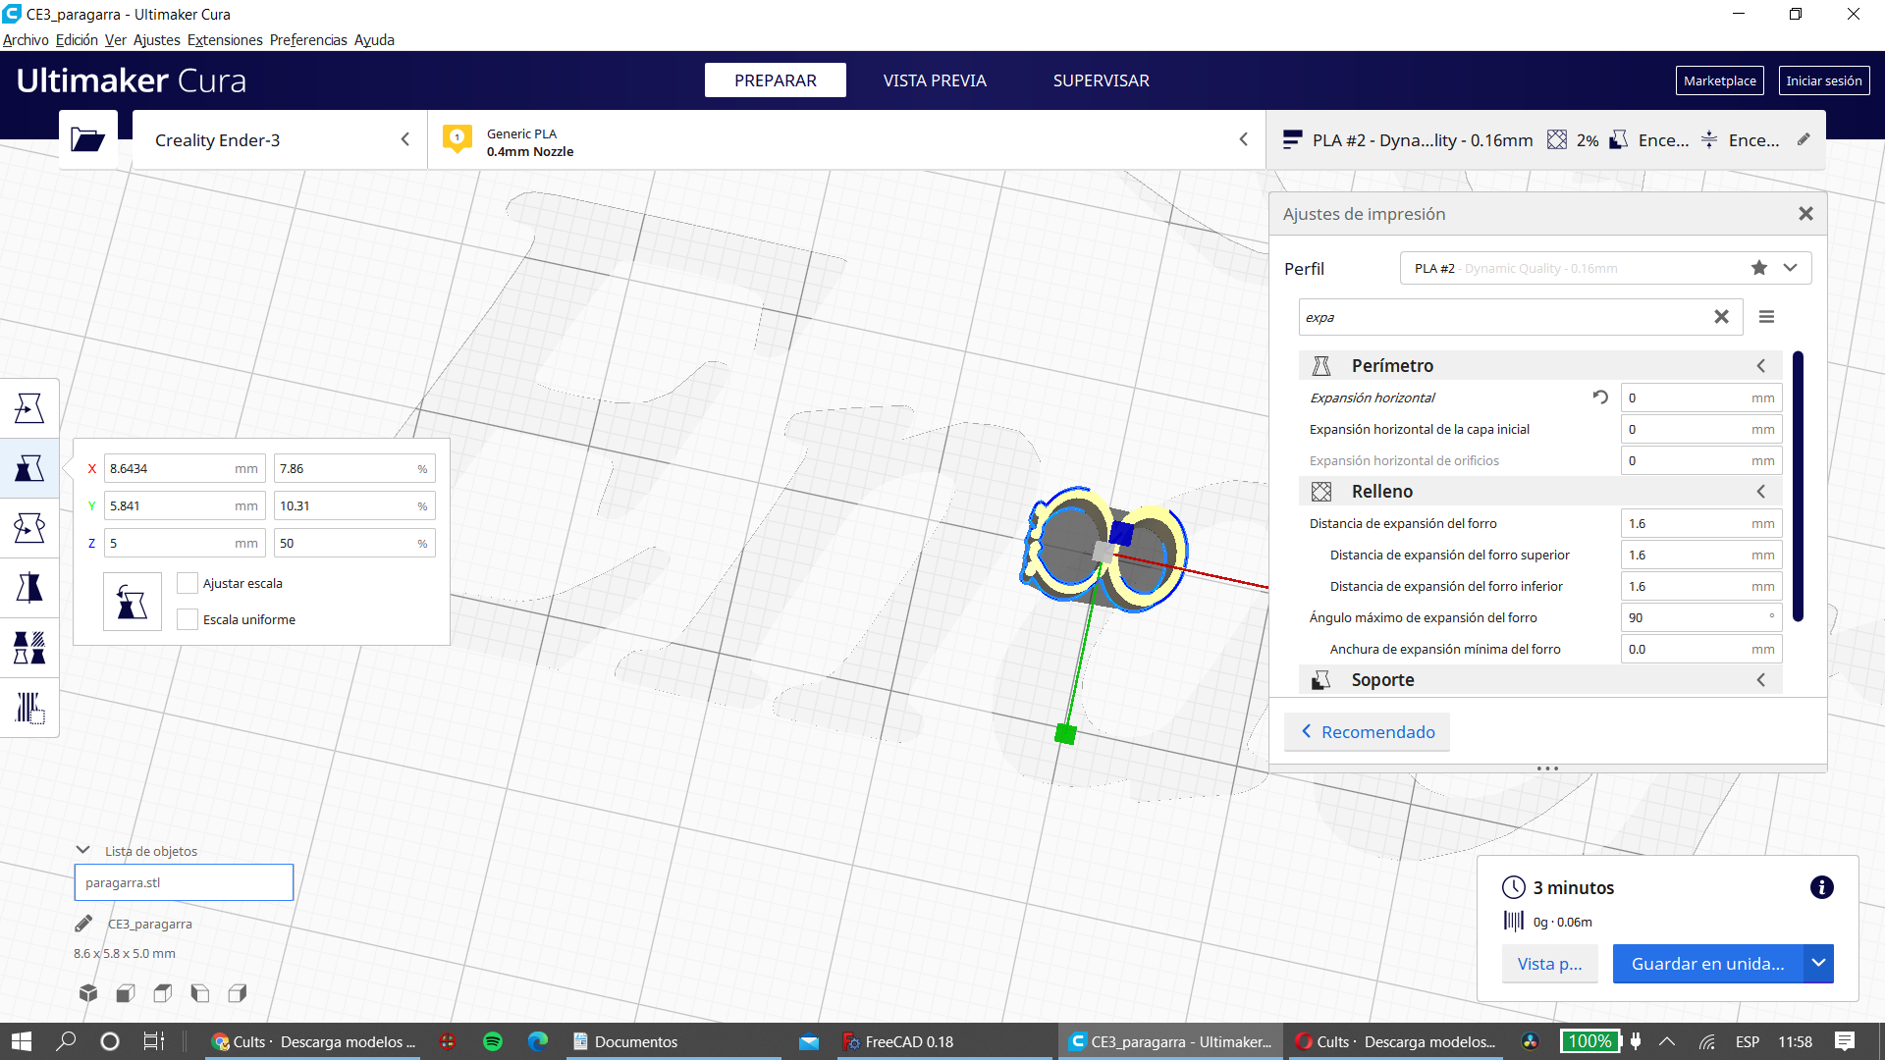The image size is (1885, 1060).
Task: Switch to right side view cube
Action: tap(238, 993)
